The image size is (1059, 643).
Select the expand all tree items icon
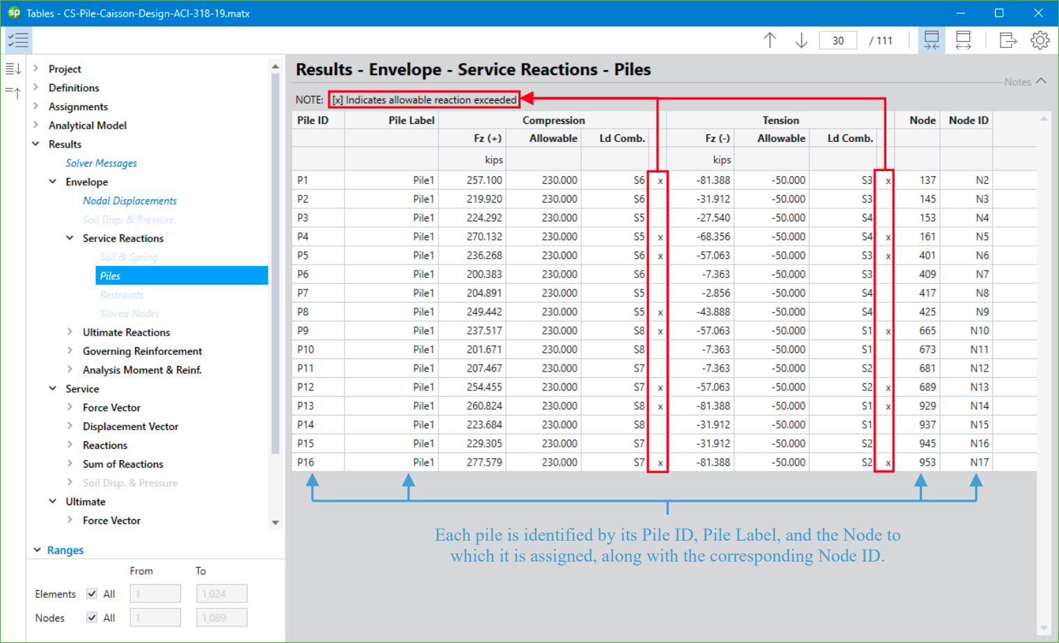point(12,68)
